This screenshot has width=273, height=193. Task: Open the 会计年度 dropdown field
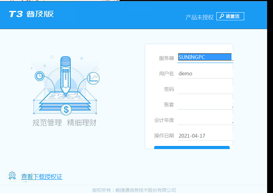click(205, 120)
